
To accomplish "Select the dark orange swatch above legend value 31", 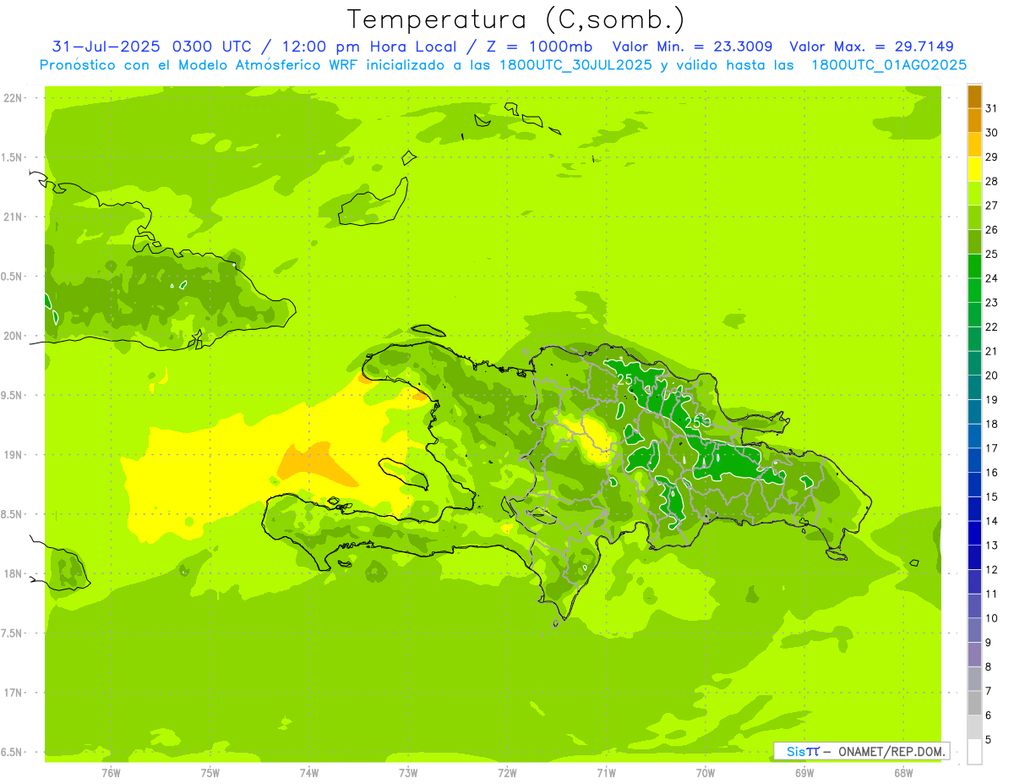I will coord(974,96).
